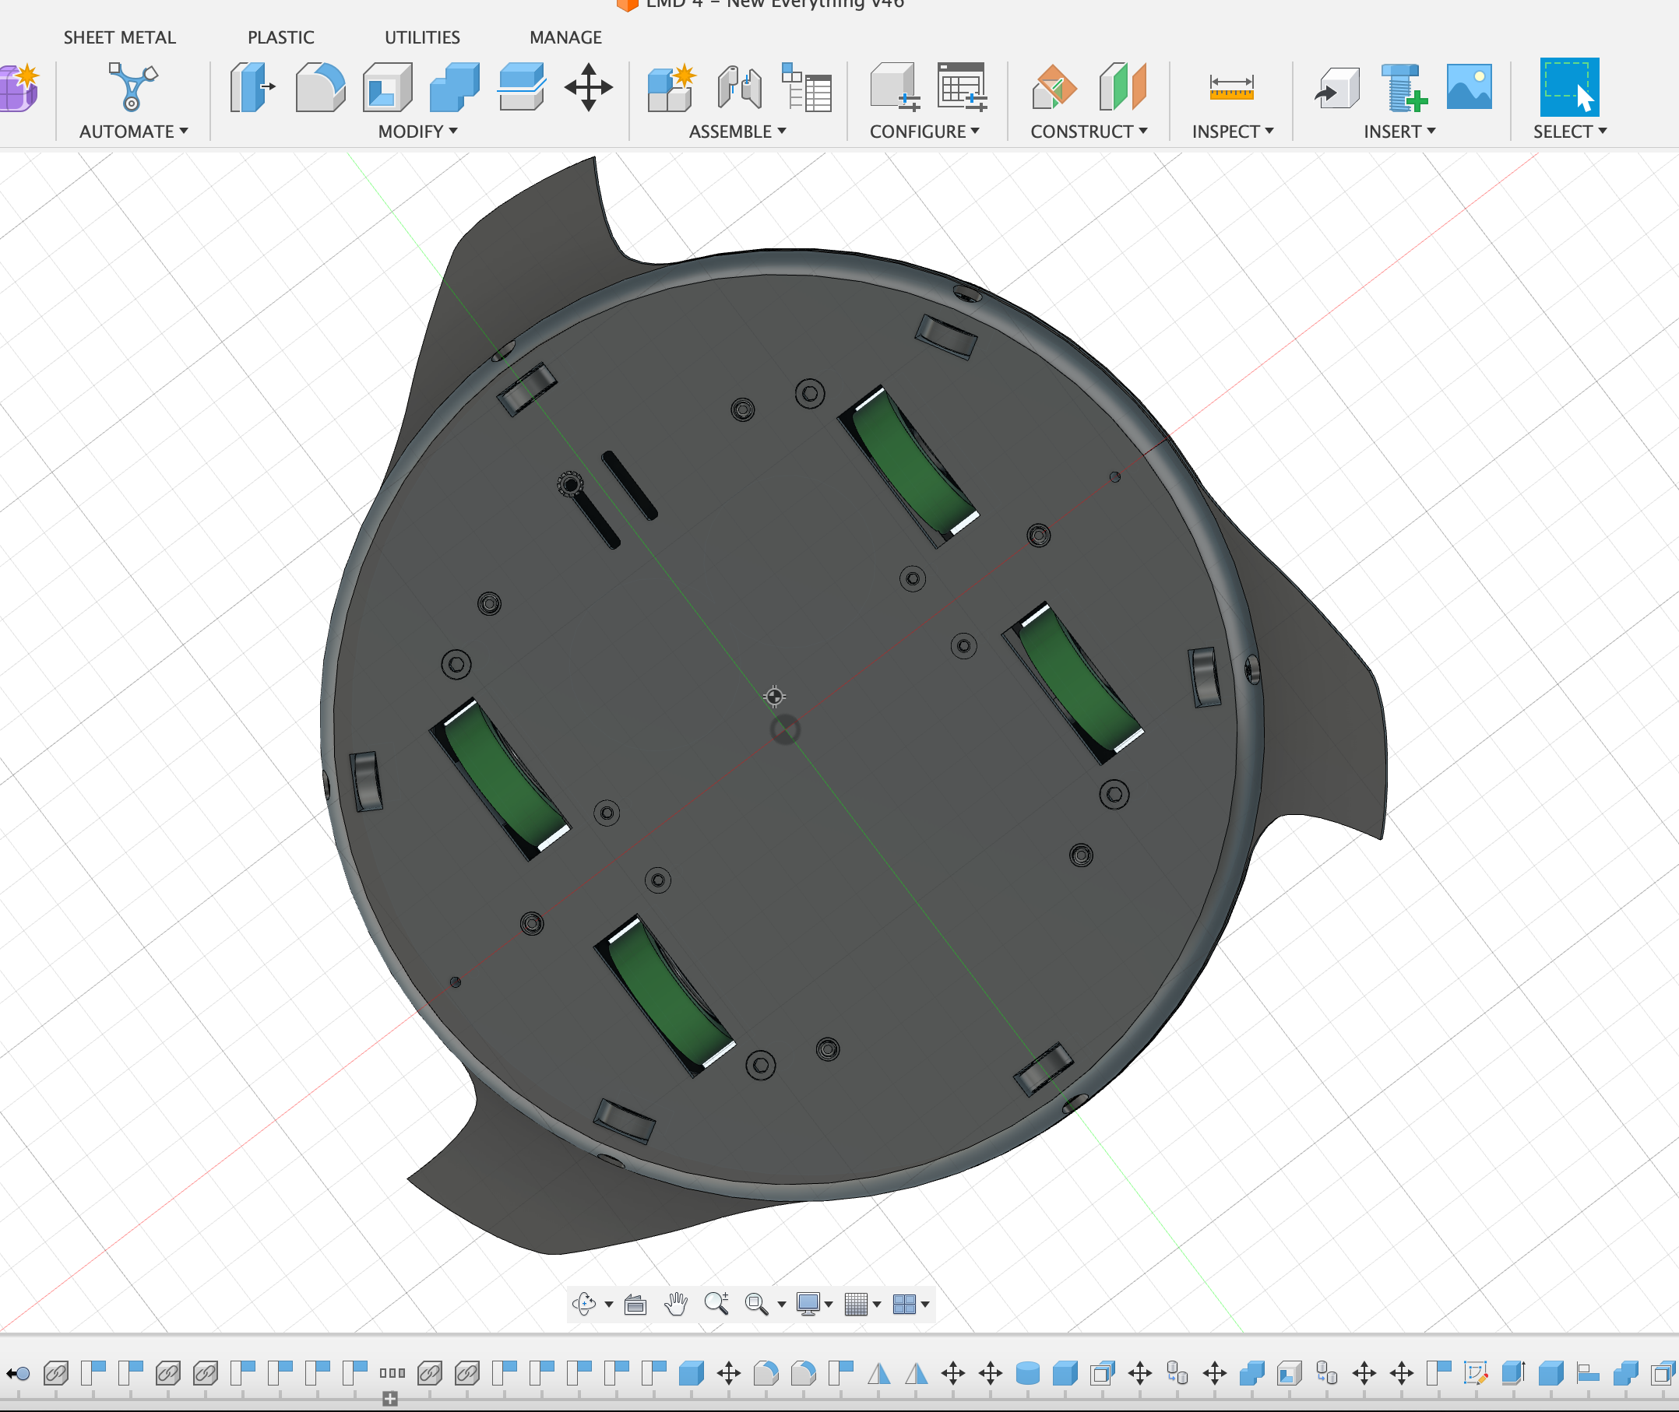Open the Grid and Snaps dropdown
The width and height of the screenshot is (1679, 1412).
pos(863,1304)
